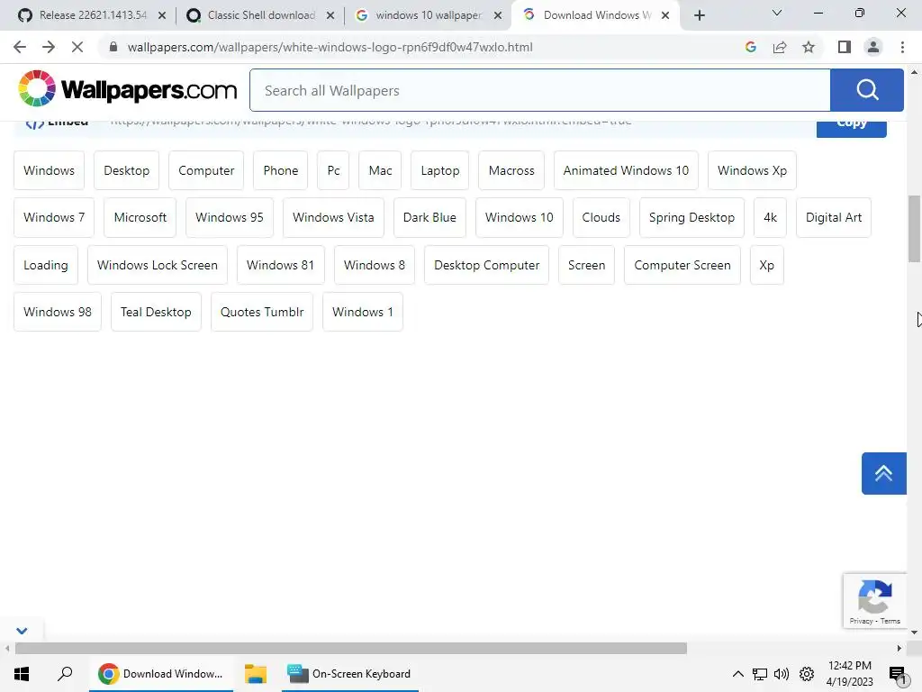This screenshot has height=692, width=922.
Task: Click the Desktop tag
Action: click(126, 170)
